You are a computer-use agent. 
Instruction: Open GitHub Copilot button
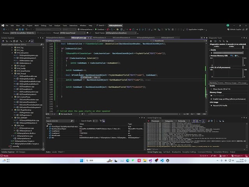pos(234,30)
